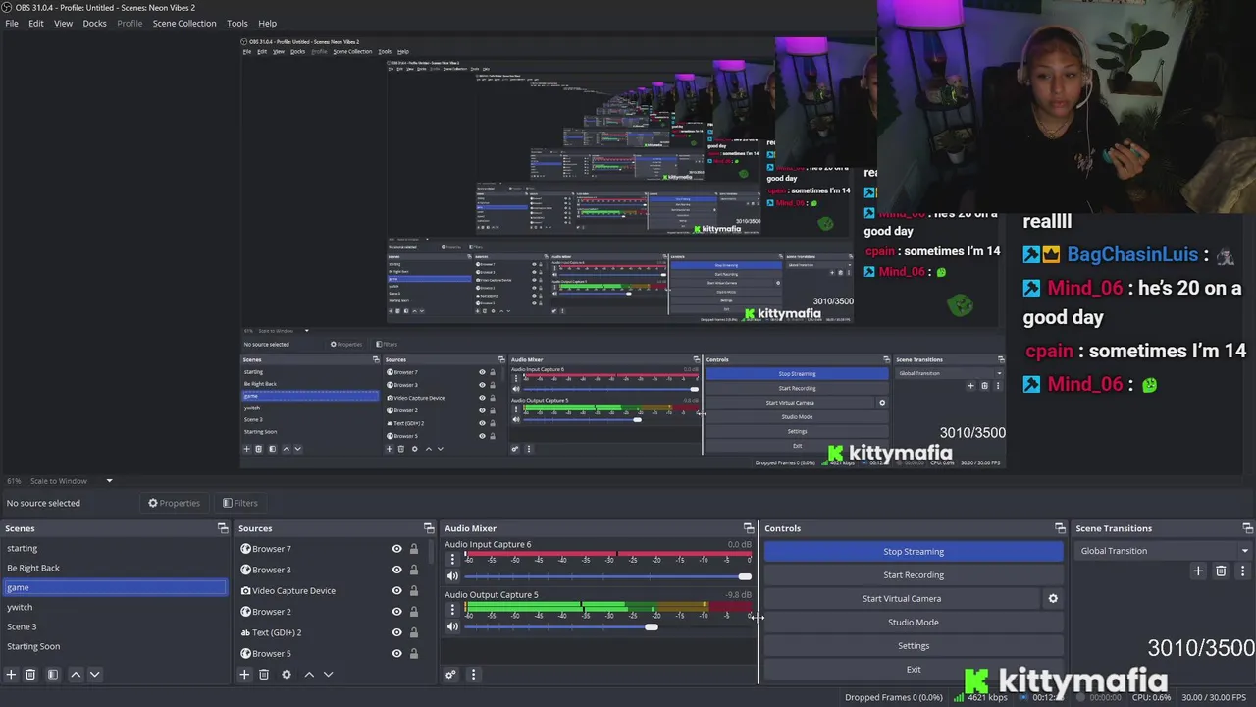The height and width of the screenshot is (707, 1256).
Task: Click the Exit button in Controls
Action: coord(914,670)
